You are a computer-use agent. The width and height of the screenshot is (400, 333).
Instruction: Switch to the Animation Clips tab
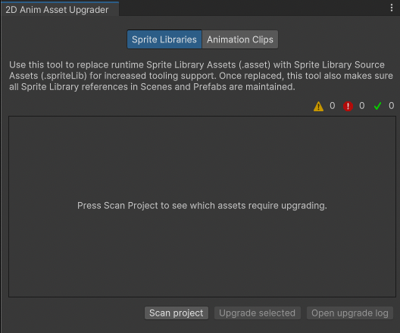[x=240, y=39]
